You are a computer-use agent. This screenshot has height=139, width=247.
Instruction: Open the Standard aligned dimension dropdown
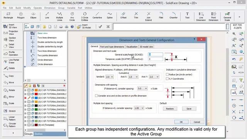coord(110,77)
